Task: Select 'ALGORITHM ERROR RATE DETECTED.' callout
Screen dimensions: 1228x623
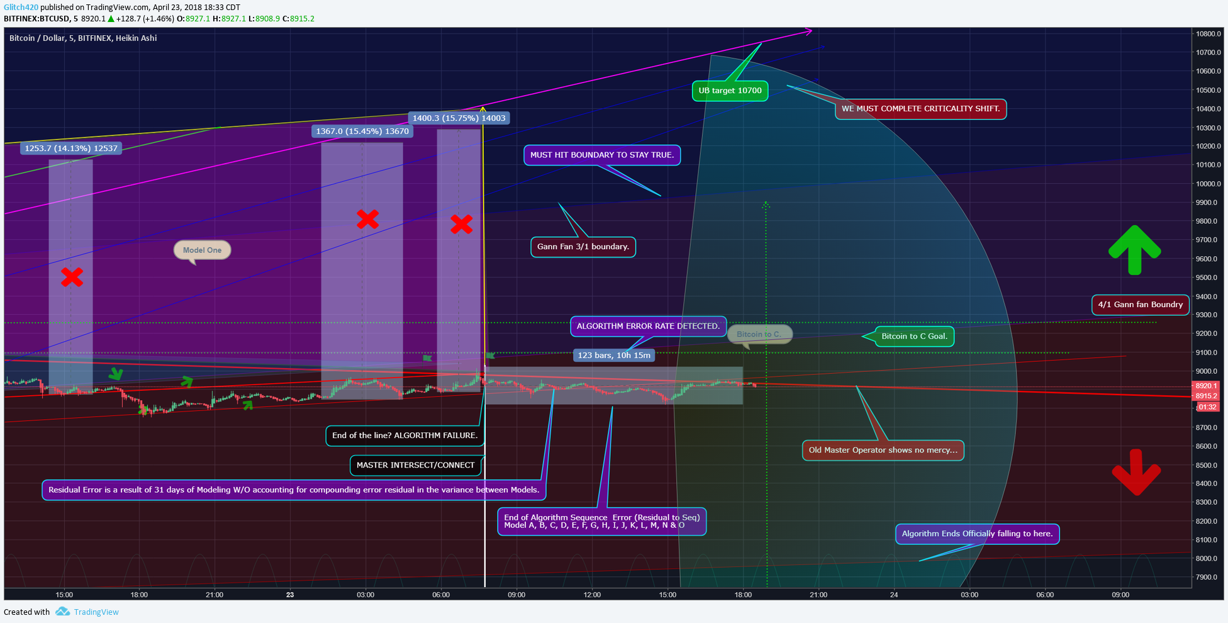Action: tap(648, 326)
